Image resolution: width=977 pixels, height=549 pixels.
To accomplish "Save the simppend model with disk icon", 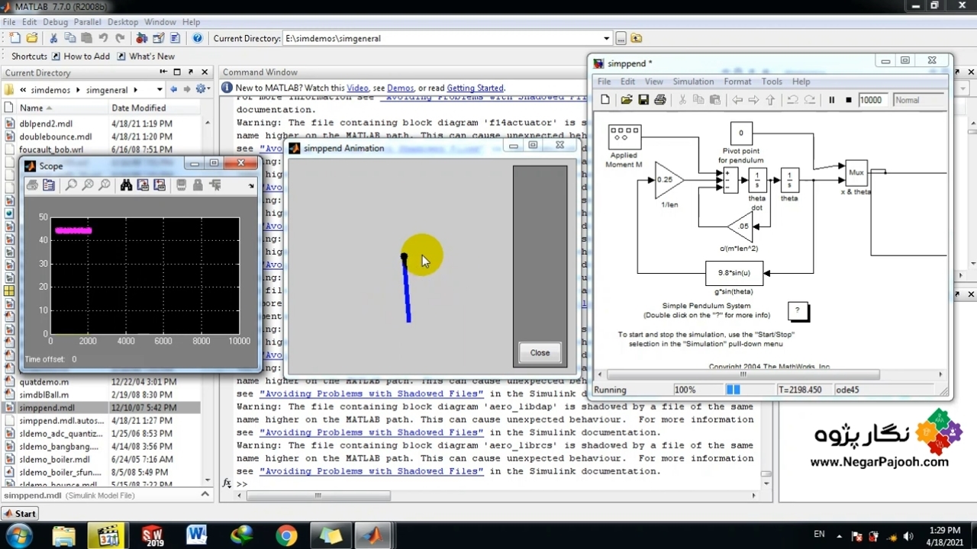I will click(643, 100).
